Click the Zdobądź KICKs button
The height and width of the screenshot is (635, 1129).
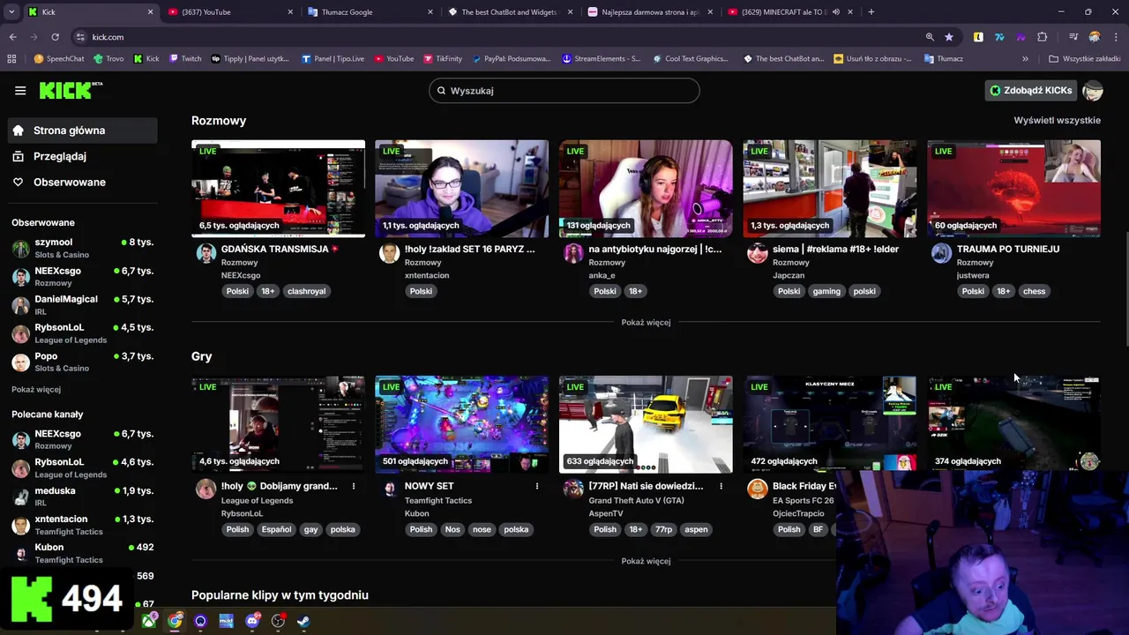click(x=1030, y=90)
